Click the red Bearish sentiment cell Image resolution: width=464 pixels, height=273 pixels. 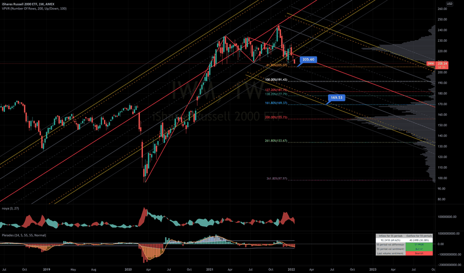point(419,254)
